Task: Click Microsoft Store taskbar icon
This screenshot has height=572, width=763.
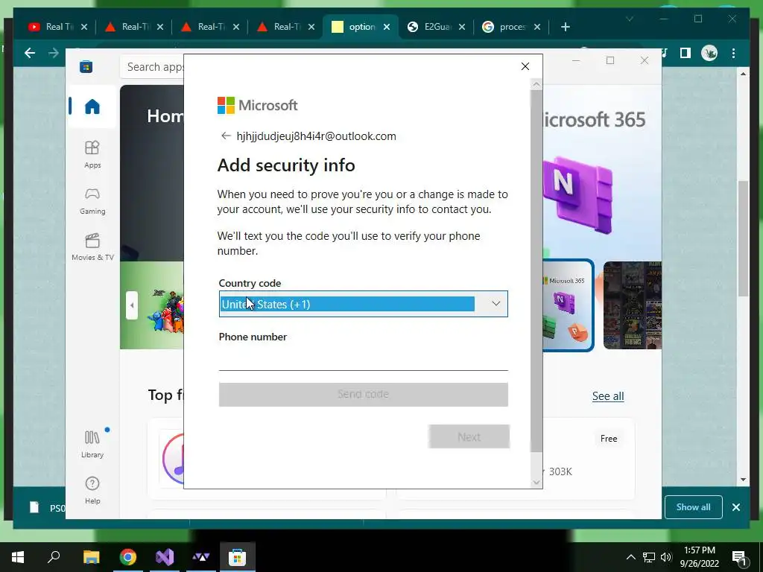Action: [x=237, y=557]
